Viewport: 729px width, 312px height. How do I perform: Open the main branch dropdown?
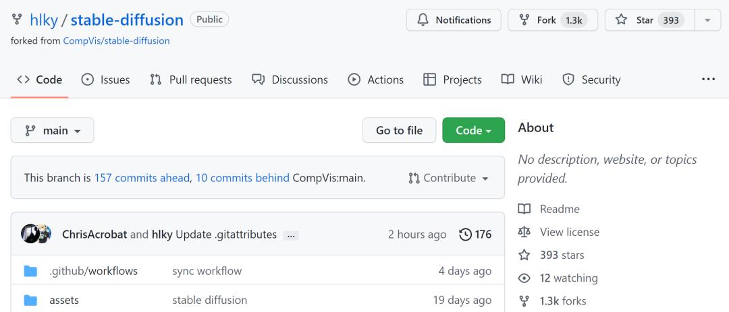(53, 131)
